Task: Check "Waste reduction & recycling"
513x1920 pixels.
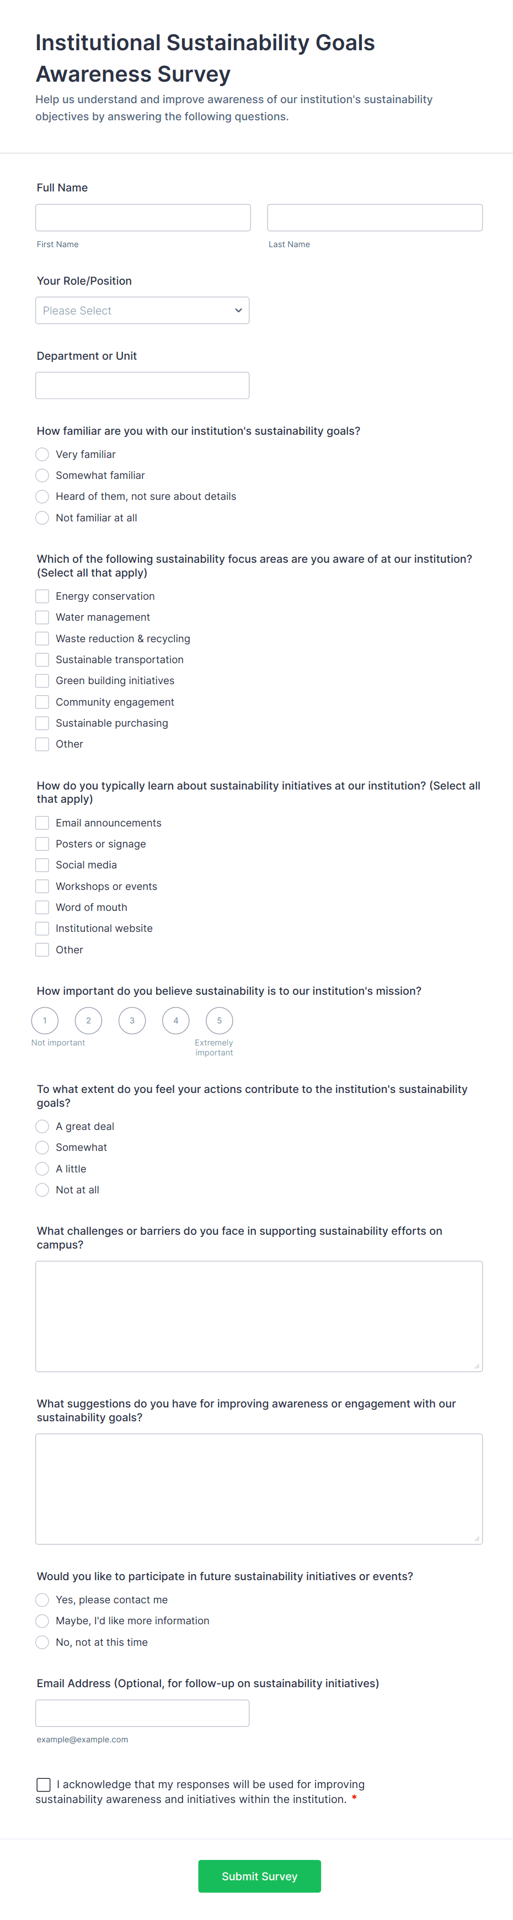Action: pos(42,638)
